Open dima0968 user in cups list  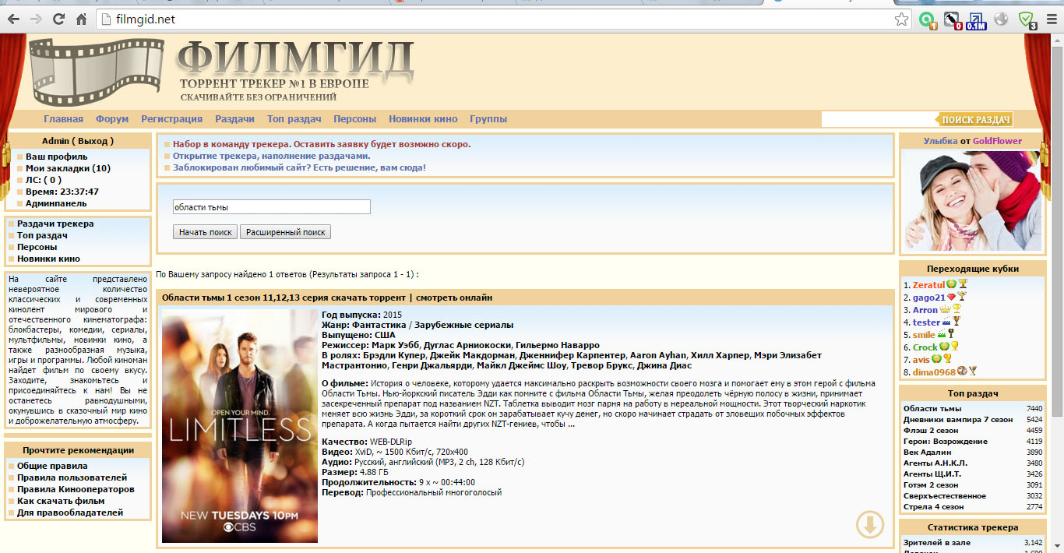pos(934,372)
